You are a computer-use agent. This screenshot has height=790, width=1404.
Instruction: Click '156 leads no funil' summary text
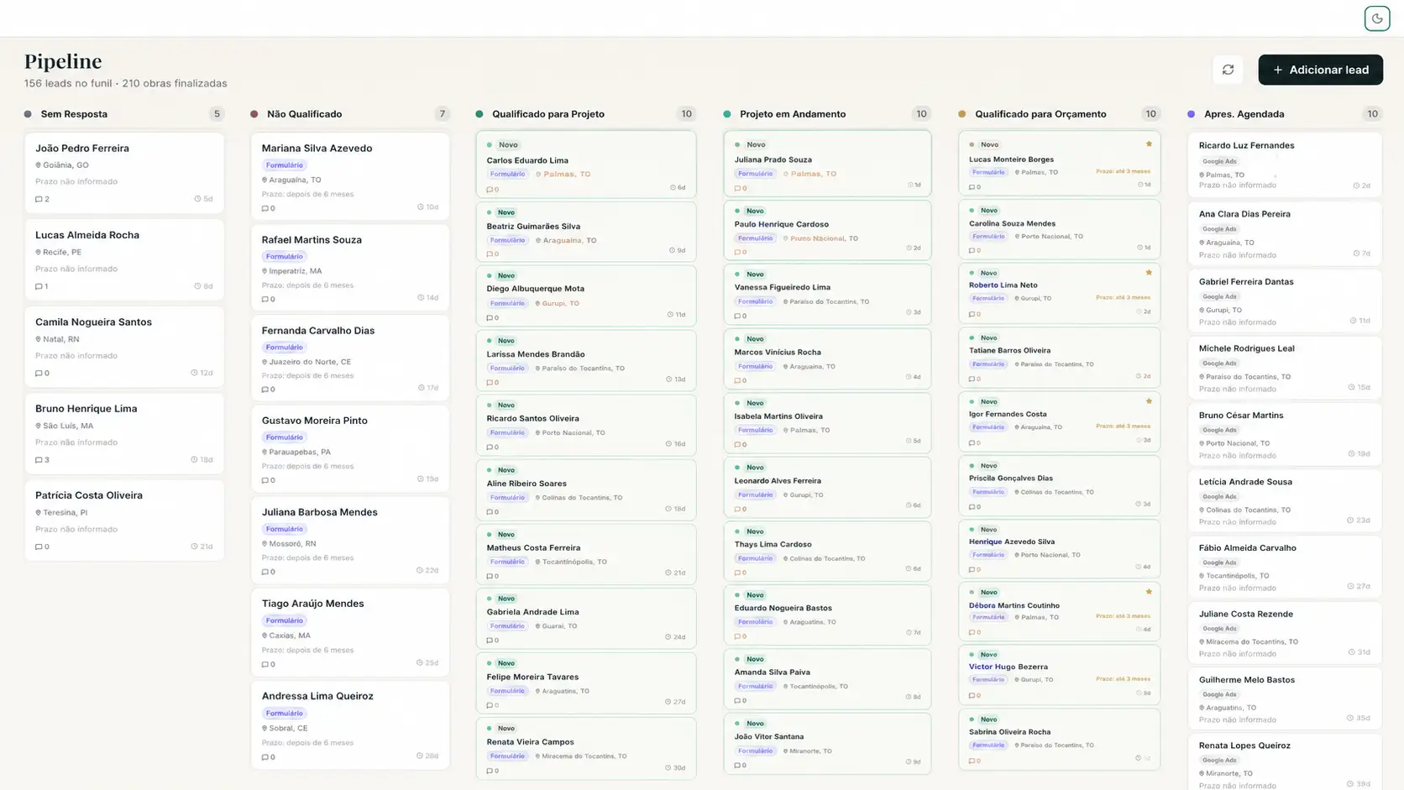tap(68, 84)
